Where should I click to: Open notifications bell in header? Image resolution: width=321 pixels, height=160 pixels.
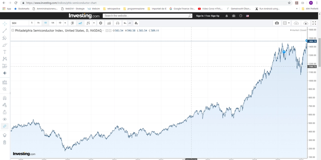click(x=227, y=16)
